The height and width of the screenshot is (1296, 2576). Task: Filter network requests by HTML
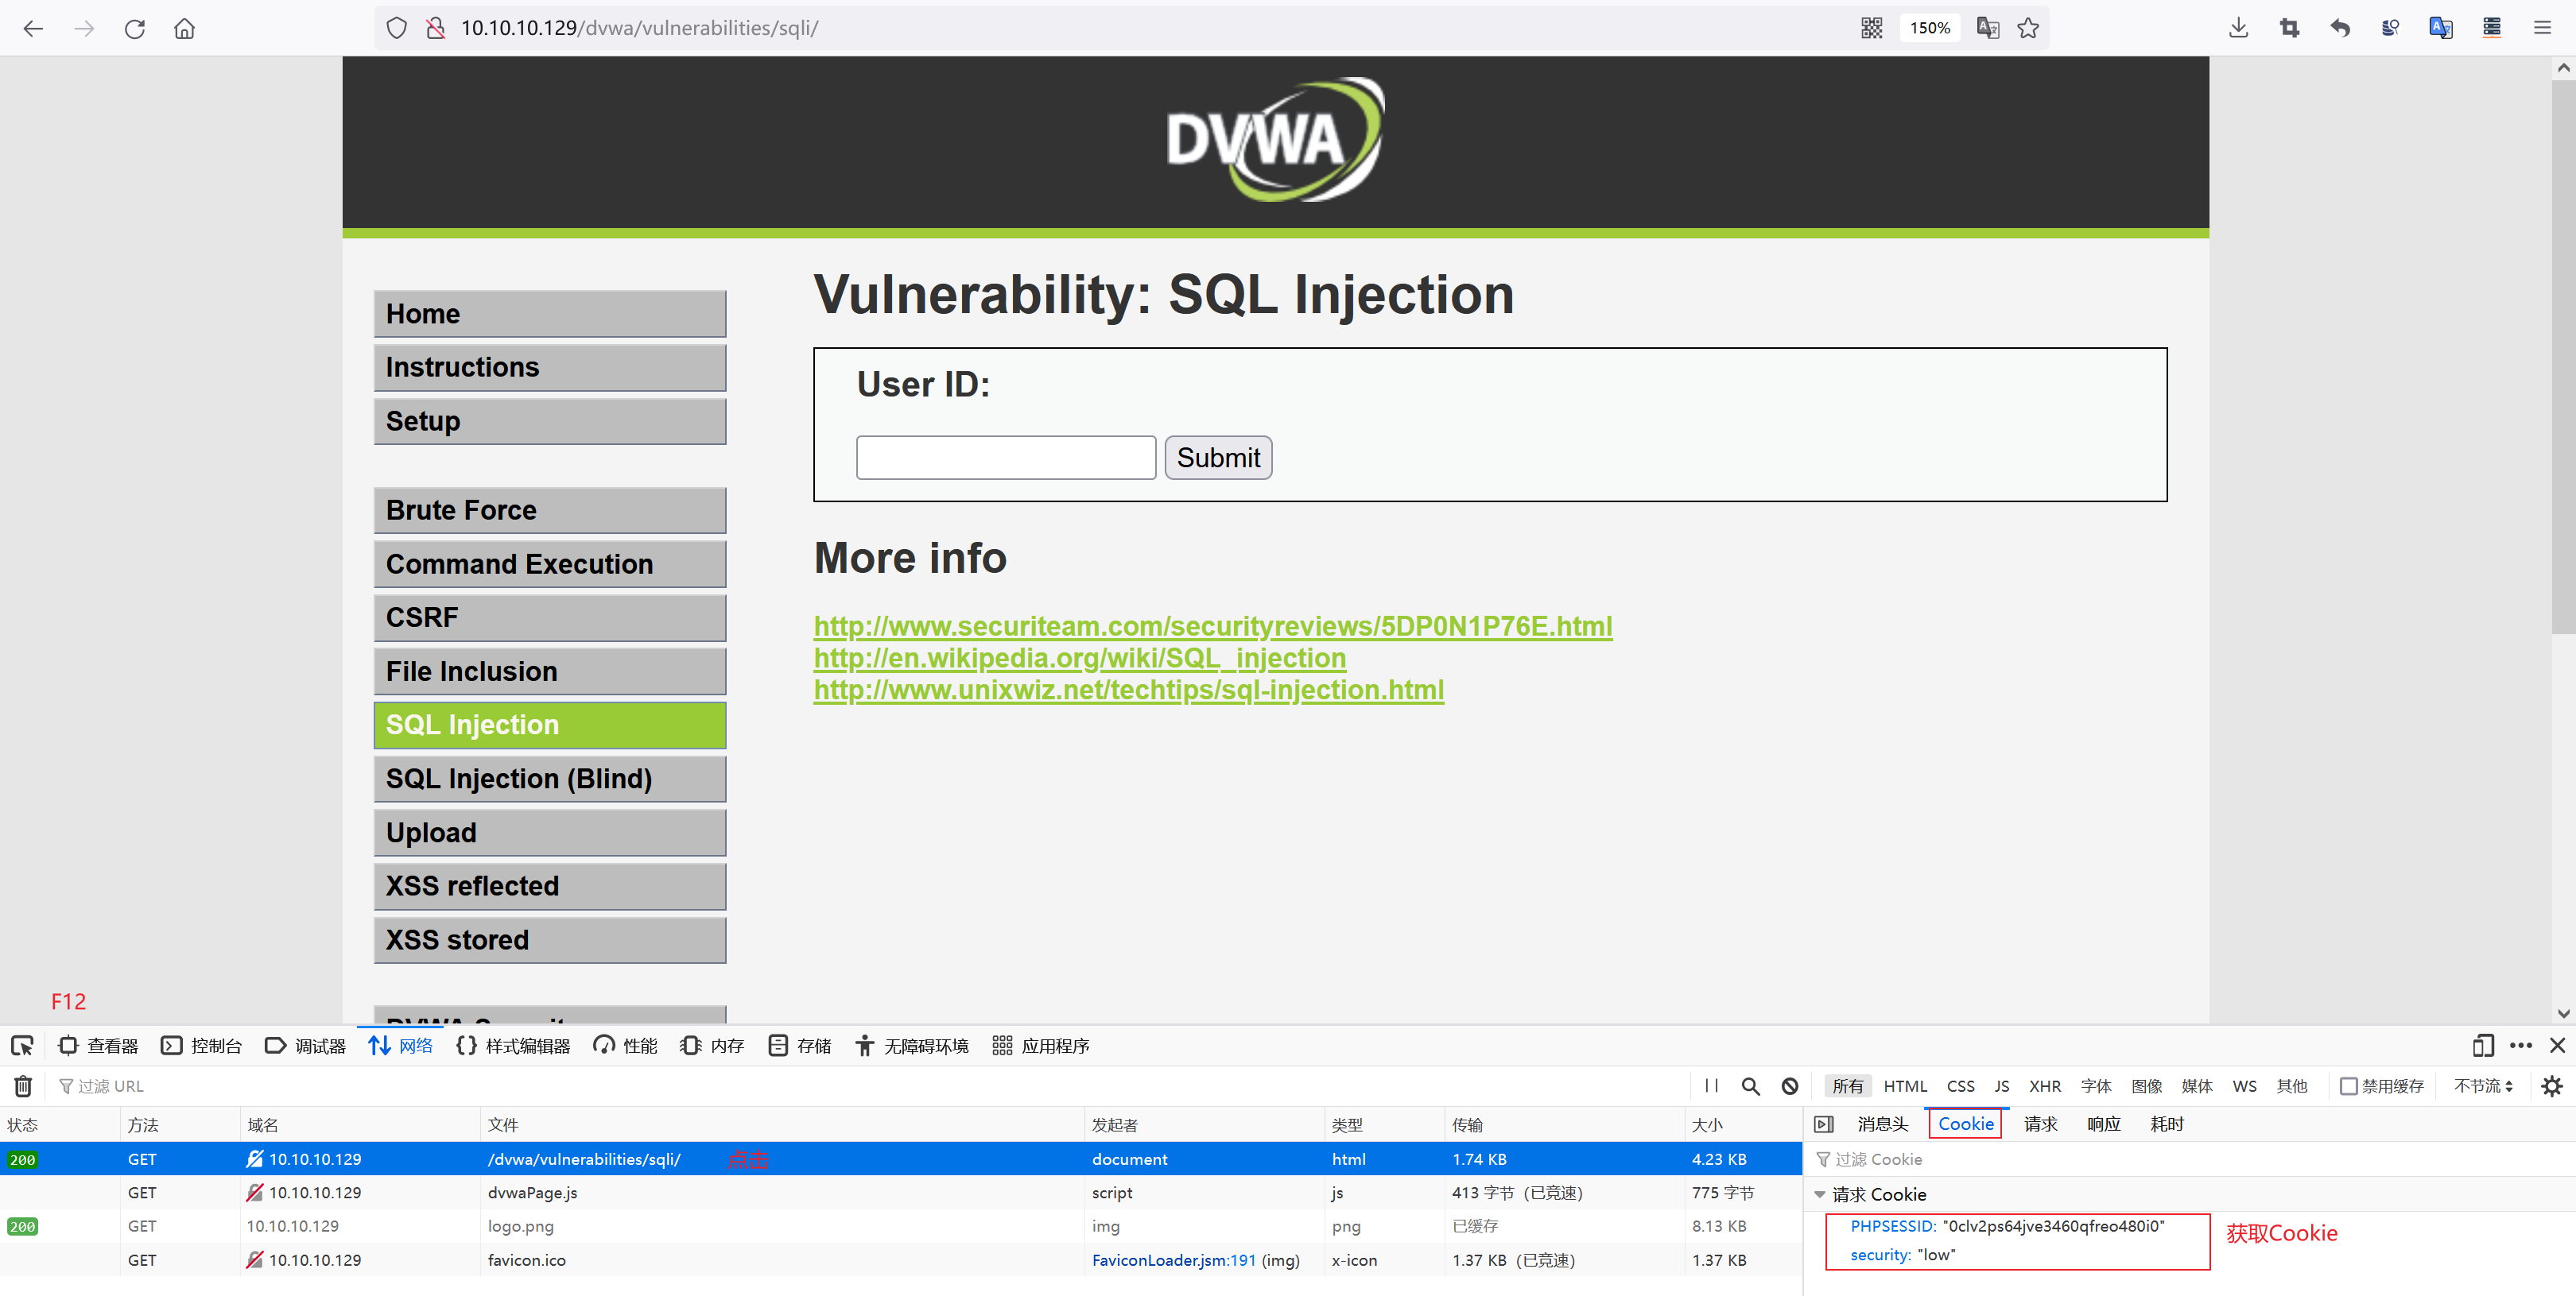[1905, 1086]
